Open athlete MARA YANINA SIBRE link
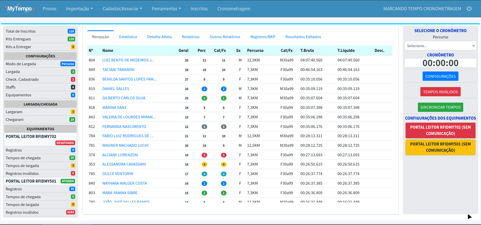 click(x=120, y=193)
